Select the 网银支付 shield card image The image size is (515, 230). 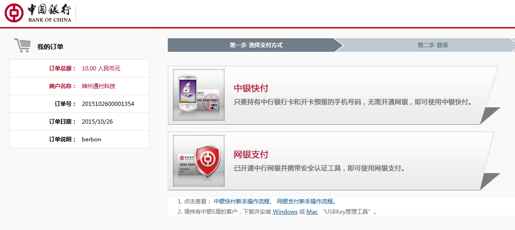[199, 160]
